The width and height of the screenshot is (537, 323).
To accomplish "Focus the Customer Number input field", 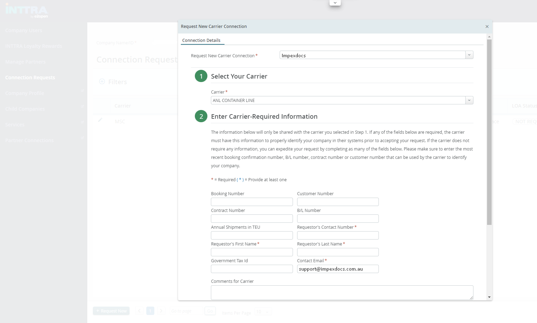I will tap(338, 202).
